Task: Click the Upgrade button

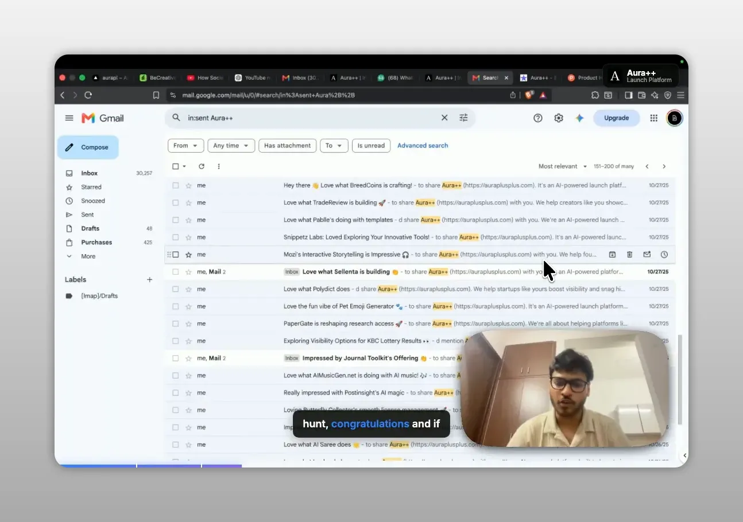Action: pos(616,118)
